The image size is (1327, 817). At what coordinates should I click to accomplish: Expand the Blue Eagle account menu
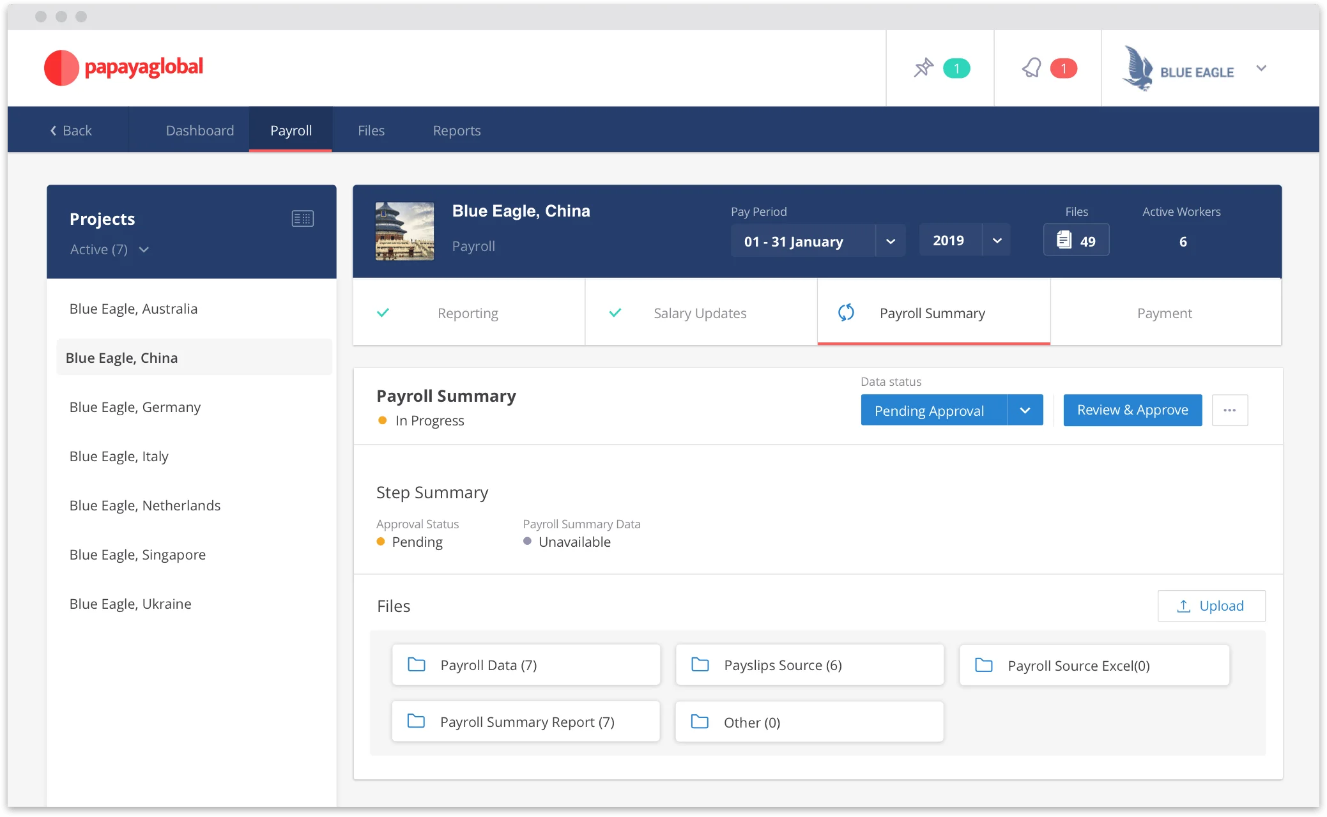click(x=1261, y=68)
